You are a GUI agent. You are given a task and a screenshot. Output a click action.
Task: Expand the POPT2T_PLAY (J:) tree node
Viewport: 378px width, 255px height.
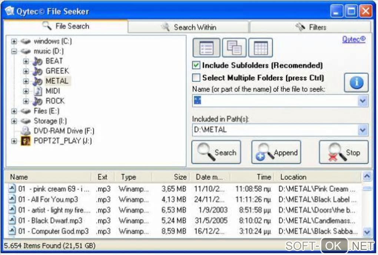click(x=14, y=141)
